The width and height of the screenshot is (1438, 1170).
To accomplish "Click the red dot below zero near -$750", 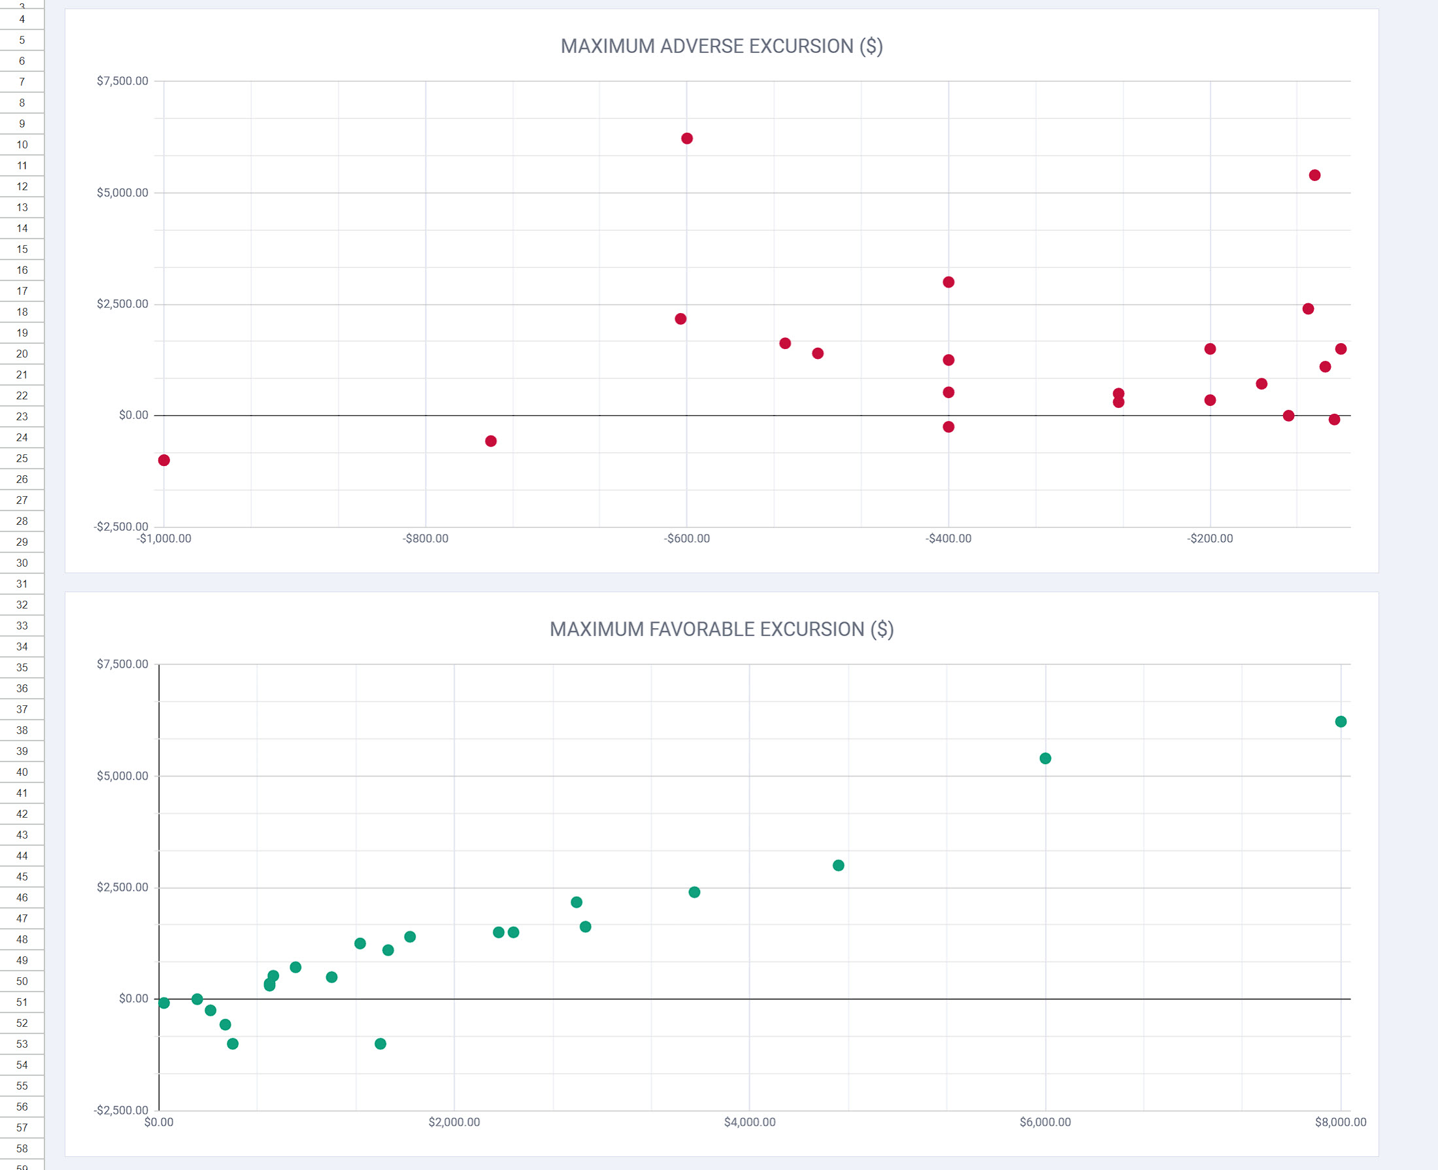I will (x=491, y=441).
